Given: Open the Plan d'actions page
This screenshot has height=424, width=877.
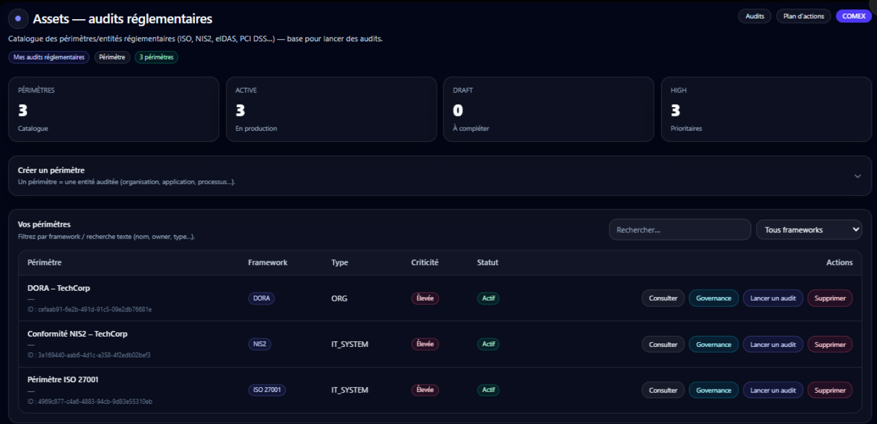Looking at the screenshot, I should coord(804,17).
